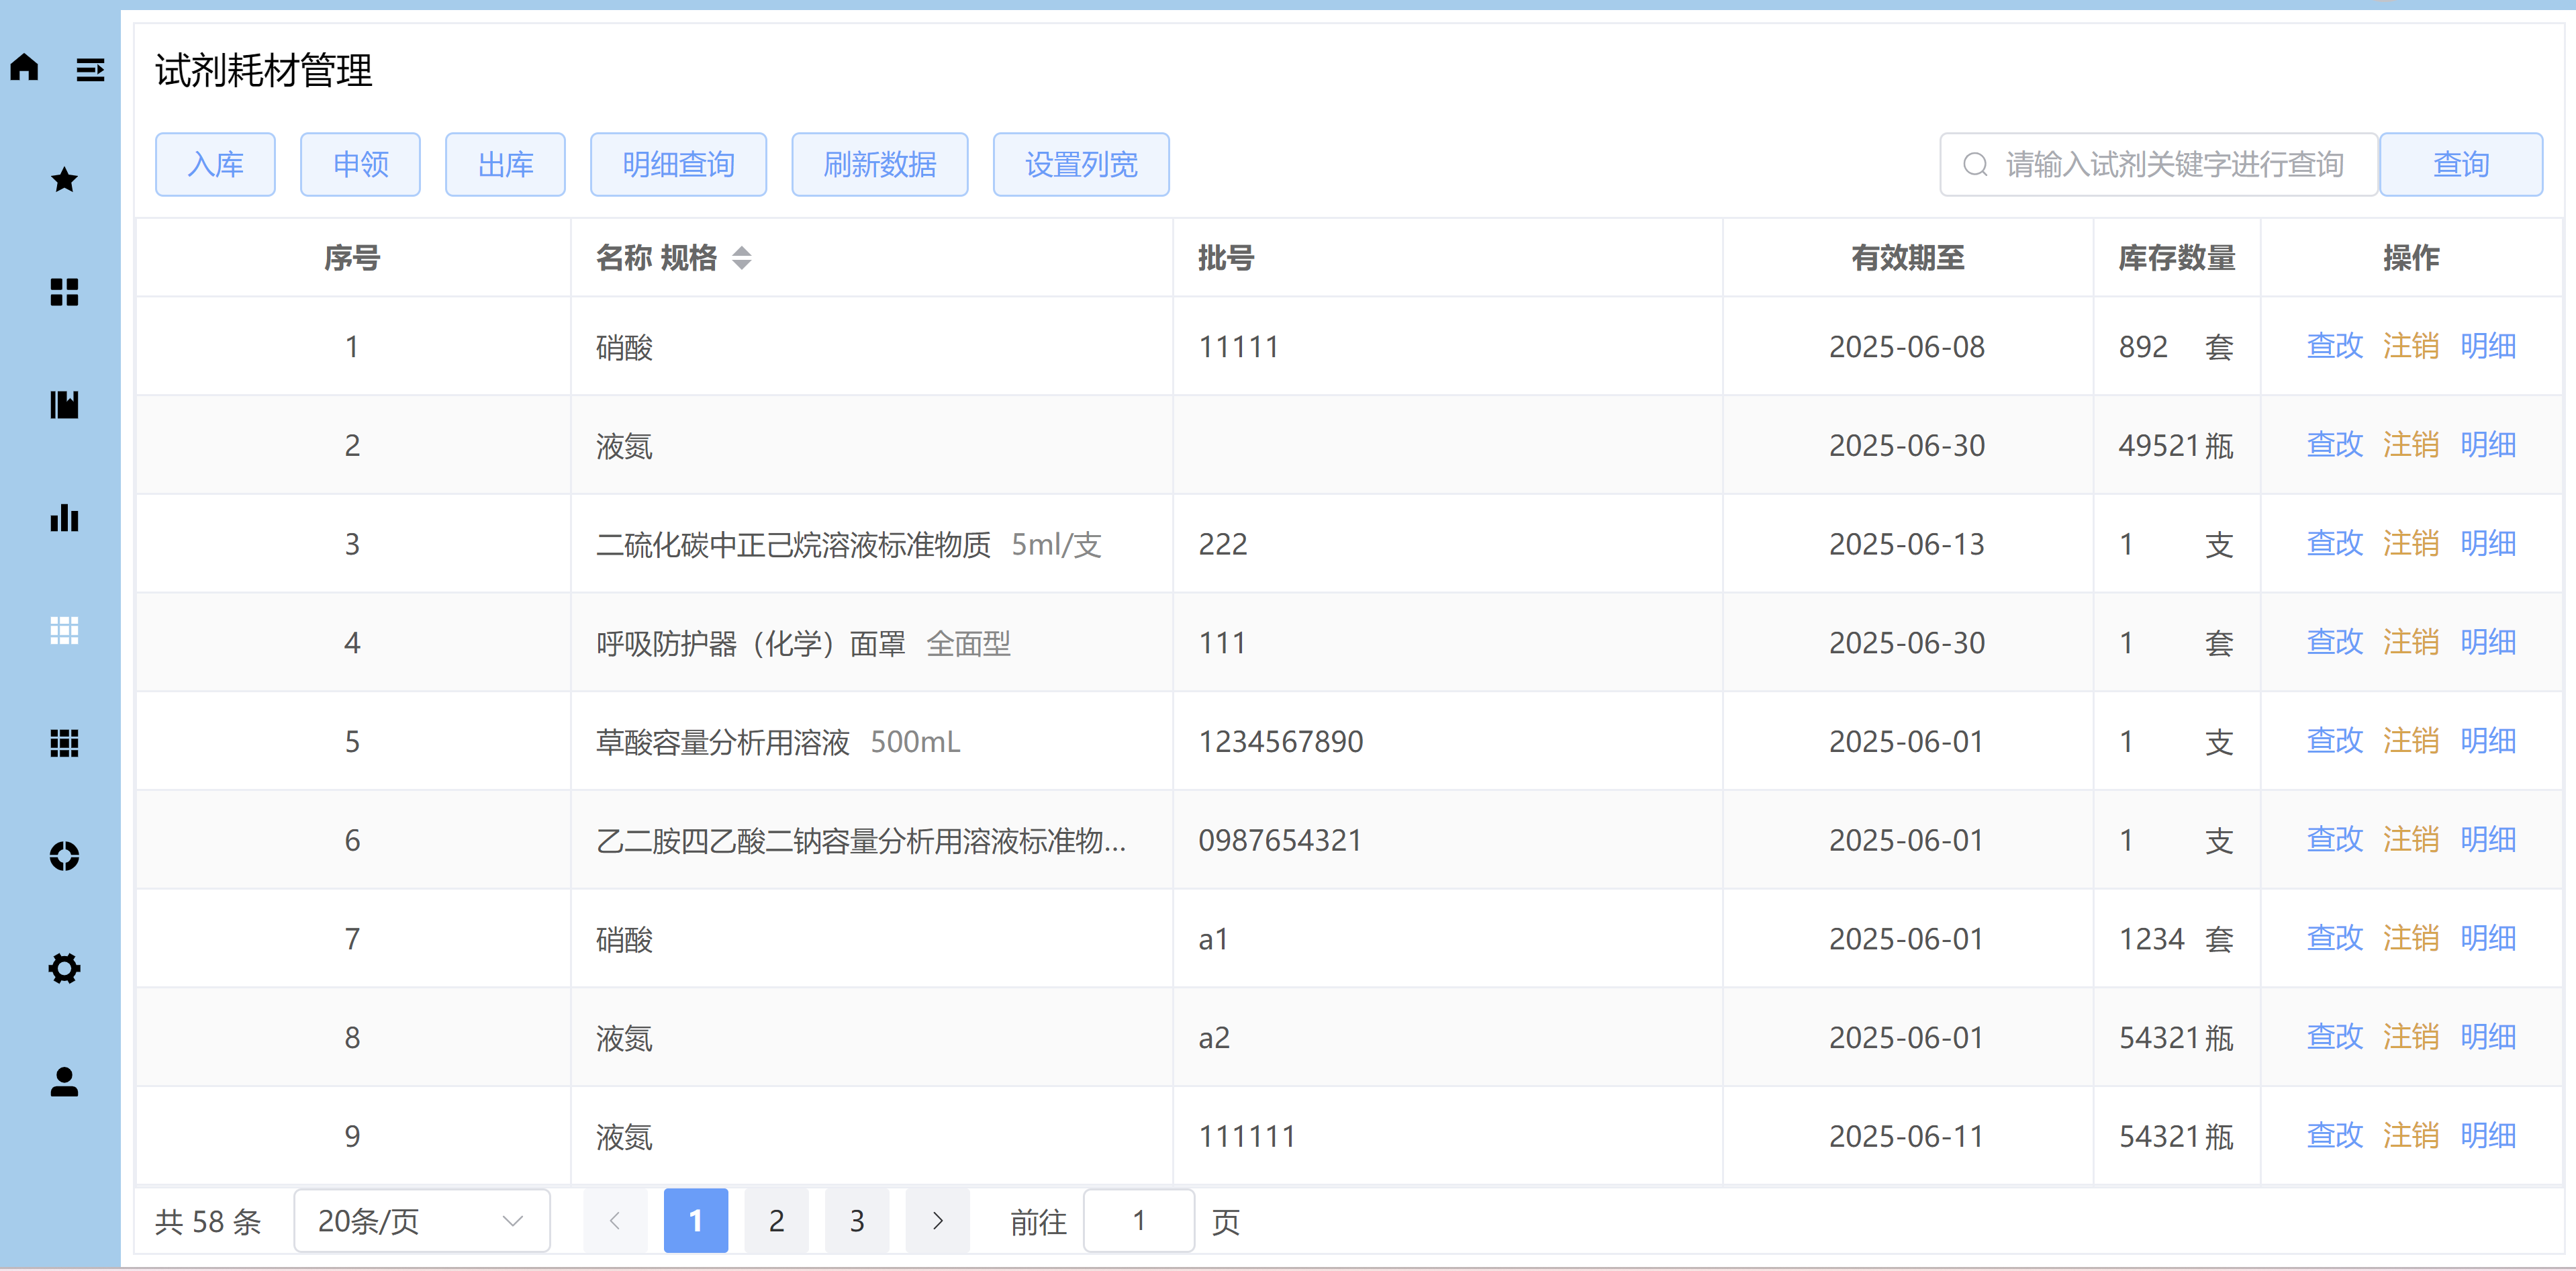This screenshot has height=1271, width=2576.
Task: Go to next page arrow
Action: tap(937, 1221)
